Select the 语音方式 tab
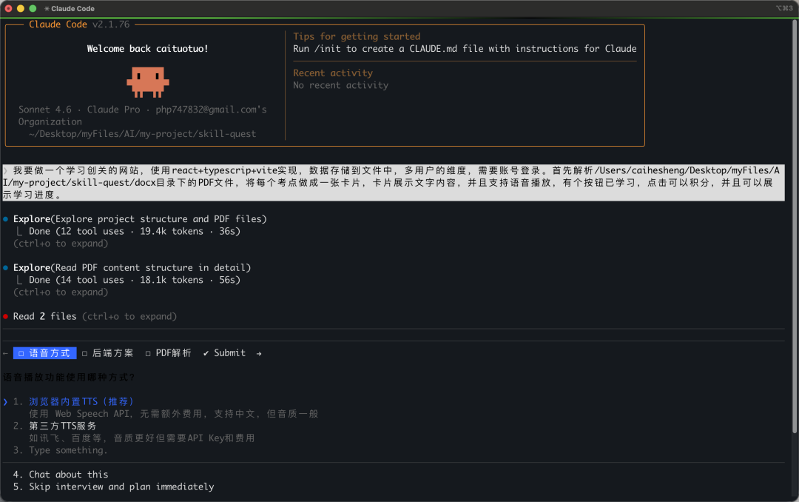This screenshot has height=502, width=799. pyautogui.click(x=45, y=353)
